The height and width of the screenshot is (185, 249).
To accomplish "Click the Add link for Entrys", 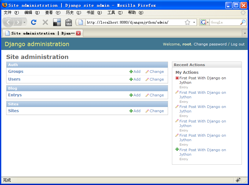I will pos(137,95).
